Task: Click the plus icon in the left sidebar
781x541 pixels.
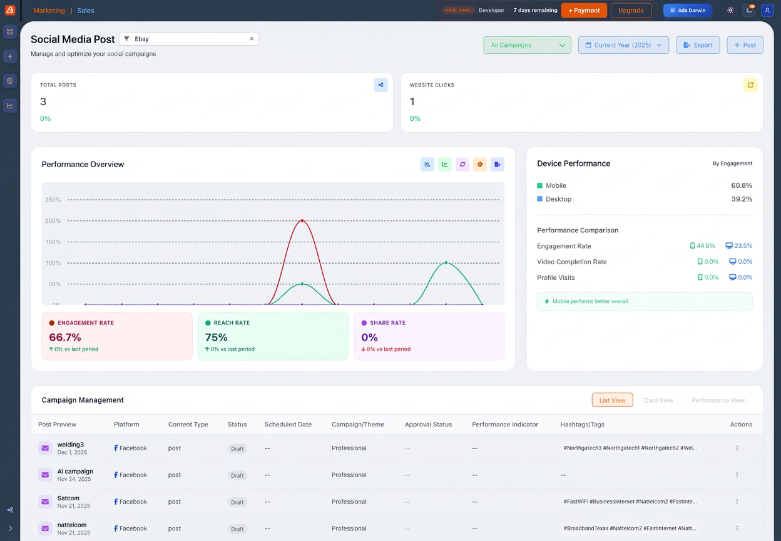Action: pos(10,56)
